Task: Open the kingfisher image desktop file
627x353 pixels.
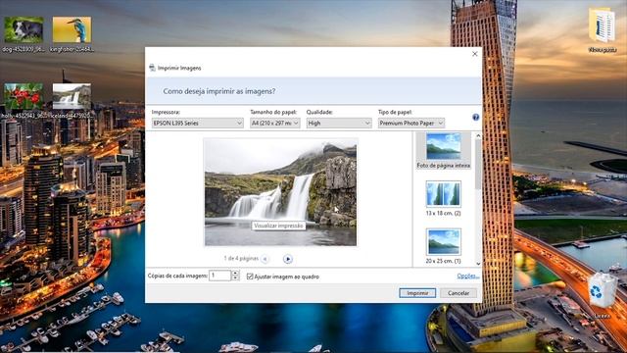Action: click(x=72, y=34)
